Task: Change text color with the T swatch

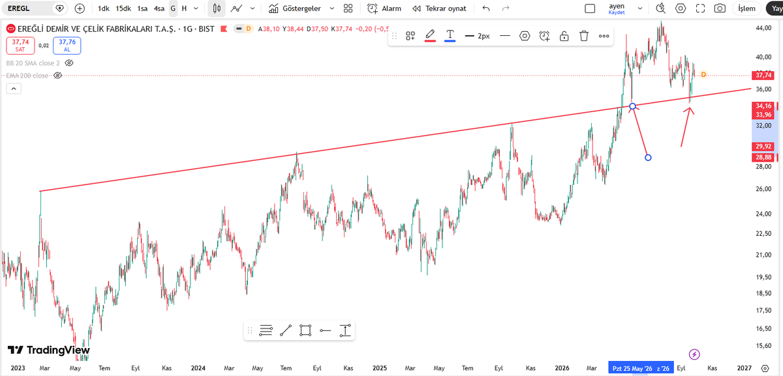Action: pos(450,36)
